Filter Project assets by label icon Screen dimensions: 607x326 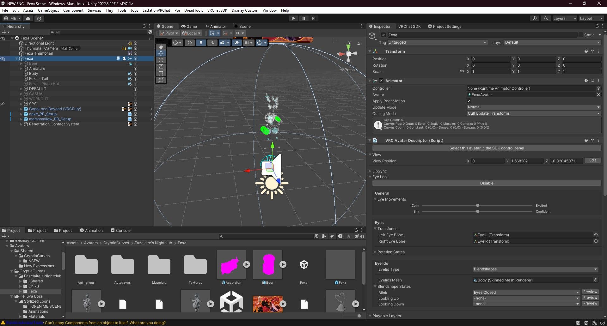tap(332, 236)
